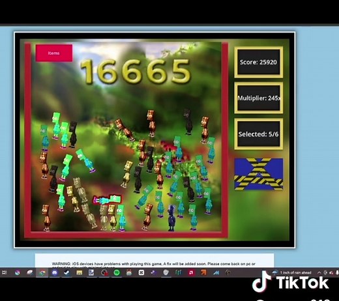
Task: Select the pink-outlined character lying sideways
Action: 107,199
